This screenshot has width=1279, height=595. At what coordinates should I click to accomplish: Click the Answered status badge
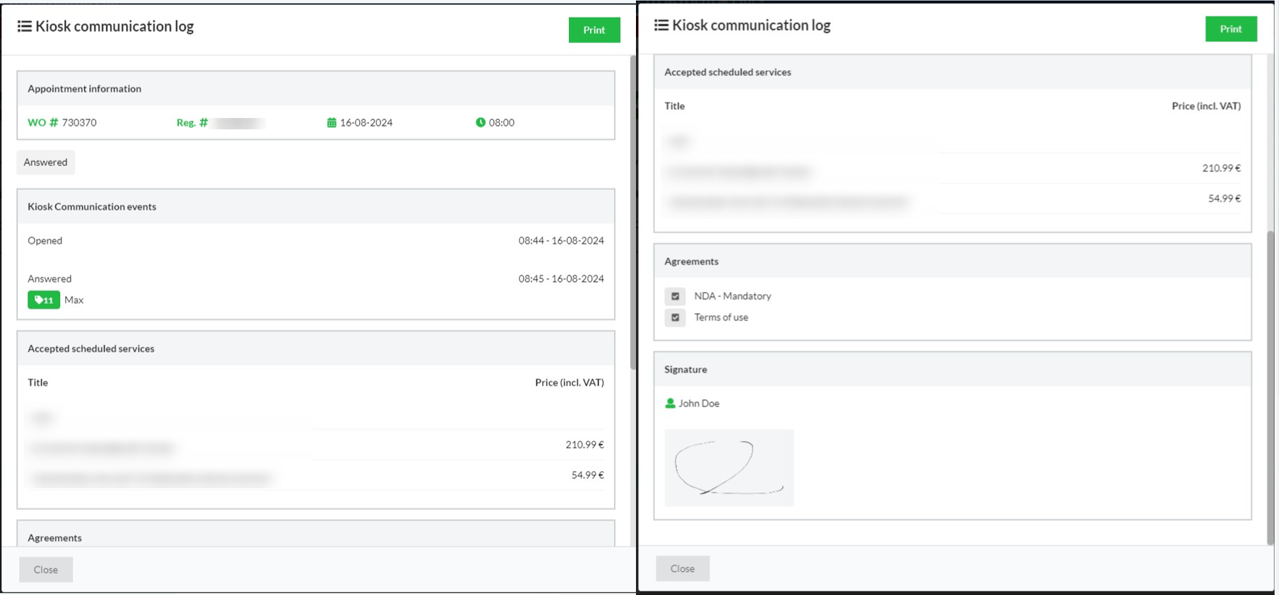click(x=46, y=163)
